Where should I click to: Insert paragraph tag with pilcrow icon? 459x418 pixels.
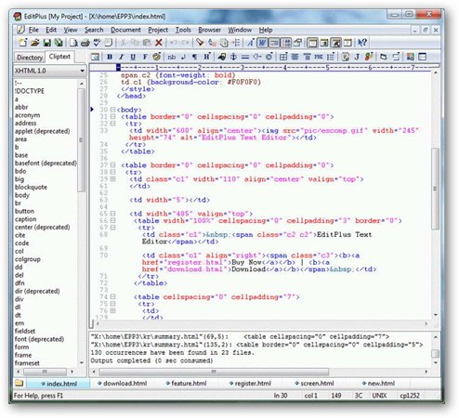click(x=194, y=57)
